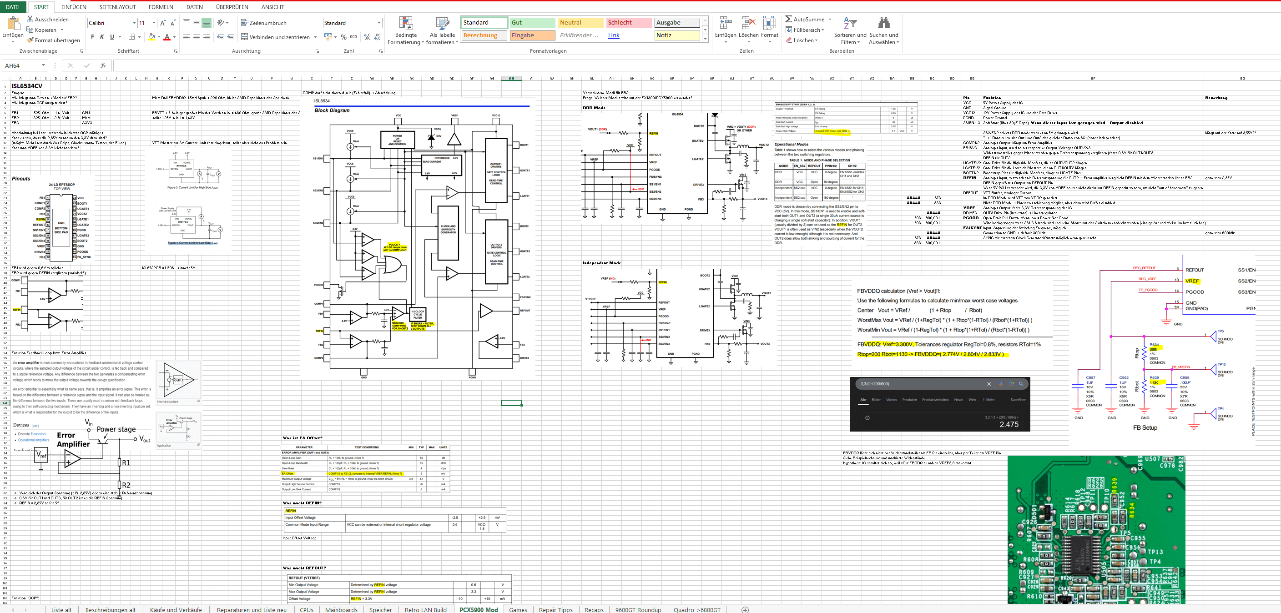Open the Verbinden und zentrieren dropdown arrow
Viewport: 1281px width, 613px height.
click(316, 37)
